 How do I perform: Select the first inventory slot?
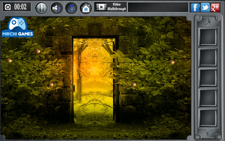208,37
